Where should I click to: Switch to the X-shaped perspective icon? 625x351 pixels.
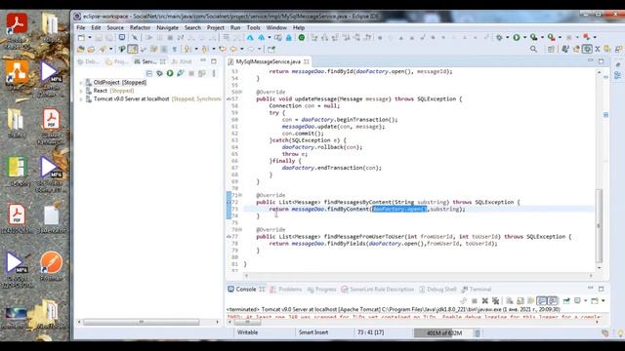tap(597, 49)
